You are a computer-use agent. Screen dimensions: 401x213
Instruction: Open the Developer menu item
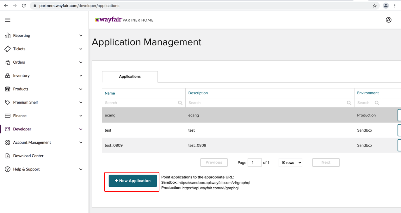pos(22,129)
